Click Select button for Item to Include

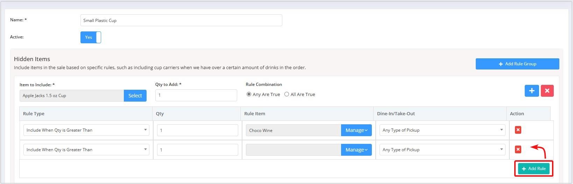(135, 96)
